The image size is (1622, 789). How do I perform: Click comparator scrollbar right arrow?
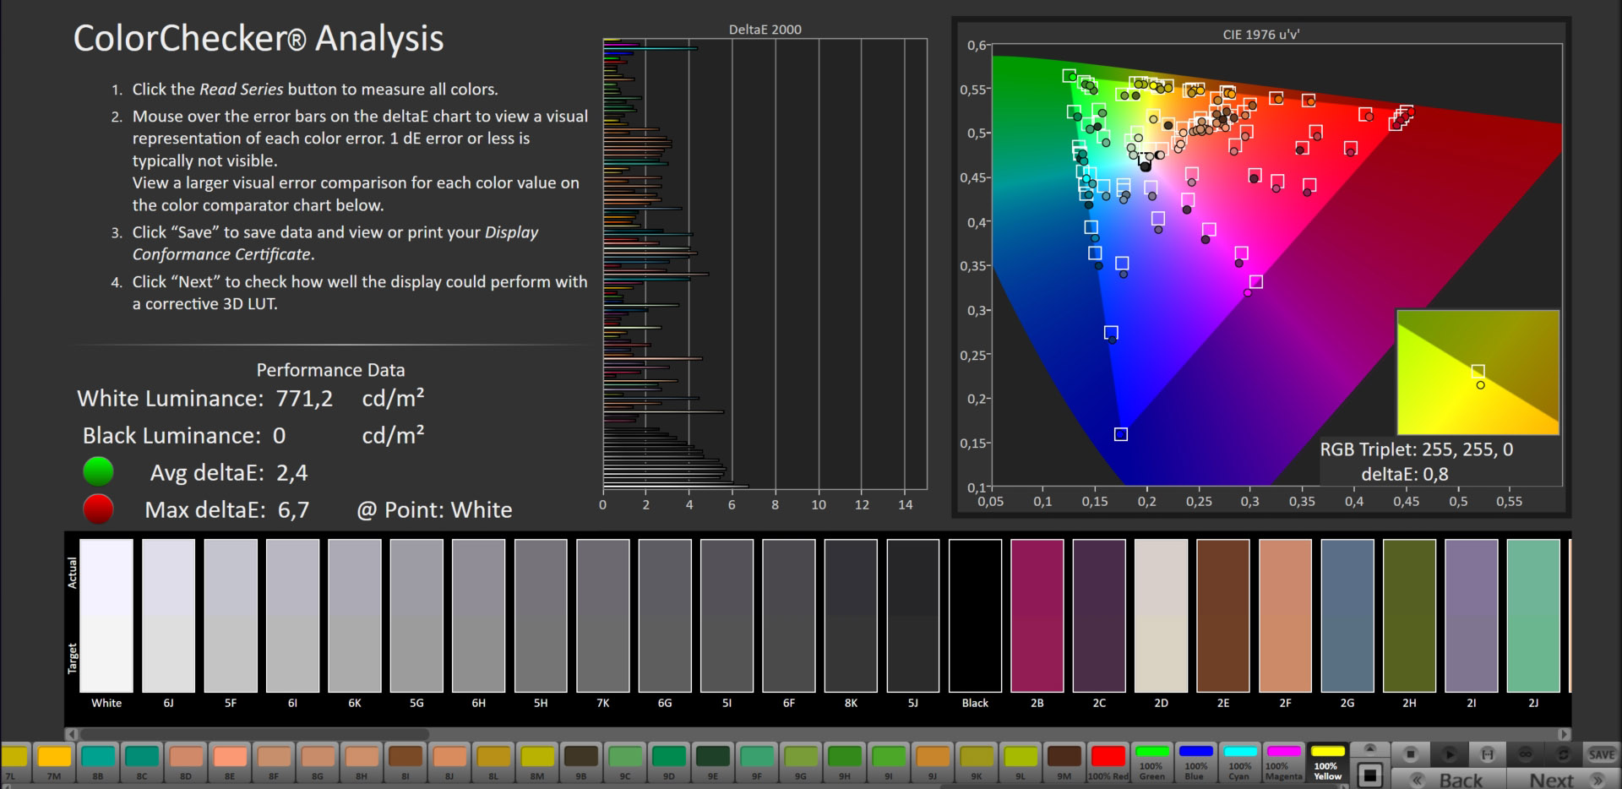(x=1565, y=734)
